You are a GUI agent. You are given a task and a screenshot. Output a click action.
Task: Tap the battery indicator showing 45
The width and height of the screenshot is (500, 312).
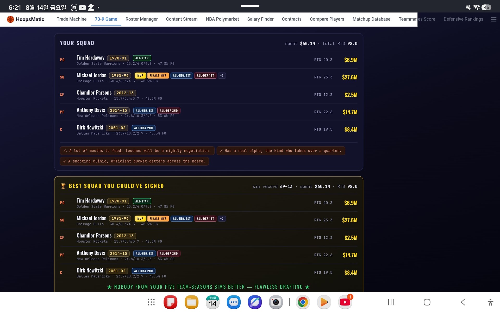(486, 7)
